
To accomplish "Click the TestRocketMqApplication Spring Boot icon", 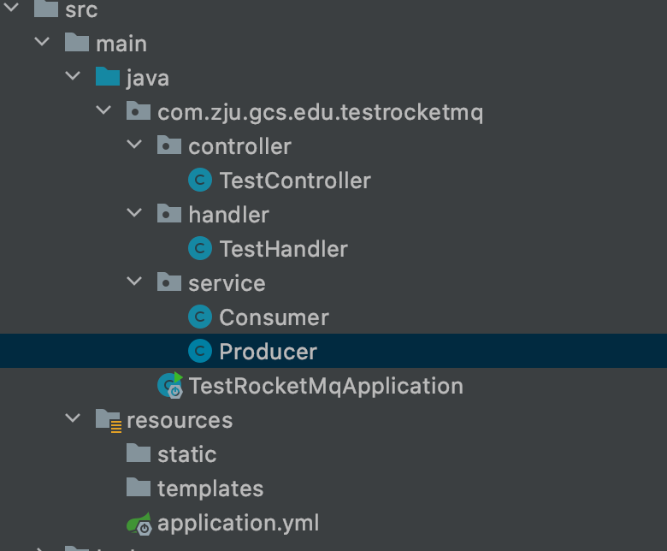I will 170,386.
